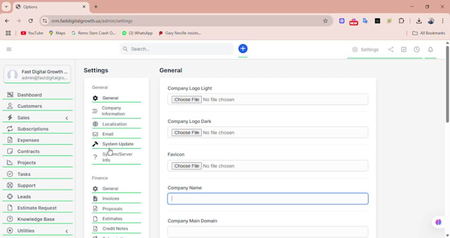The width and height of the screenshot is (450, 238).
Task: Click the page vertical scrollbar
Action: pos(447,84)
